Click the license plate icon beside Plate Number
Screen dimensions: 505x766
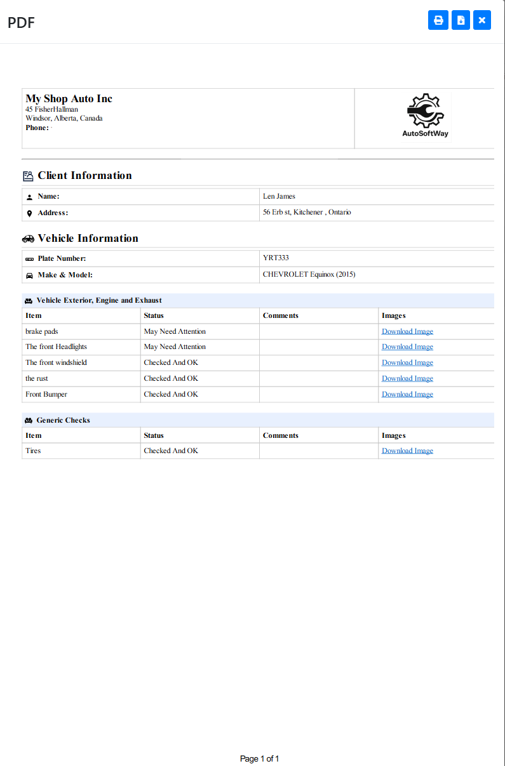click(29, 259)
